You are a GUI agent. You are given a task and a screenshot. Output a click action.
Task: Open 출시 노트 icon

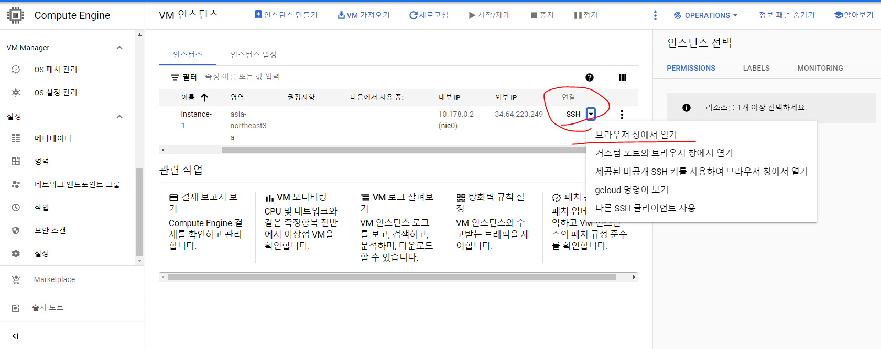point(16,308)
